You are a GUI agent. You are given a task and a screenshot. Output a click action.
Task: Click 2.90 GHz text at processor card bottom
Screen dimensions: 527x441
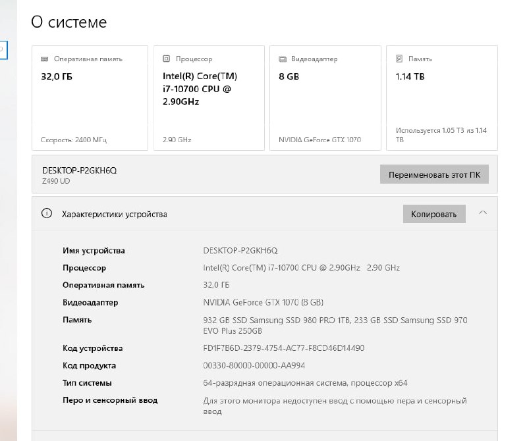coord(177,140)
